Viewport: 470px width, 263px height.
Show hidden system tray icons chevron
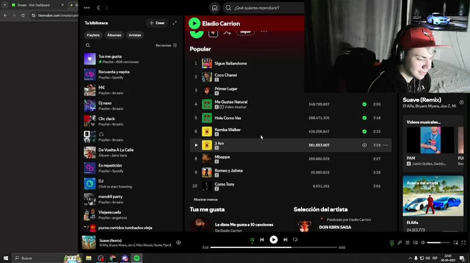[x=410, y=258]
